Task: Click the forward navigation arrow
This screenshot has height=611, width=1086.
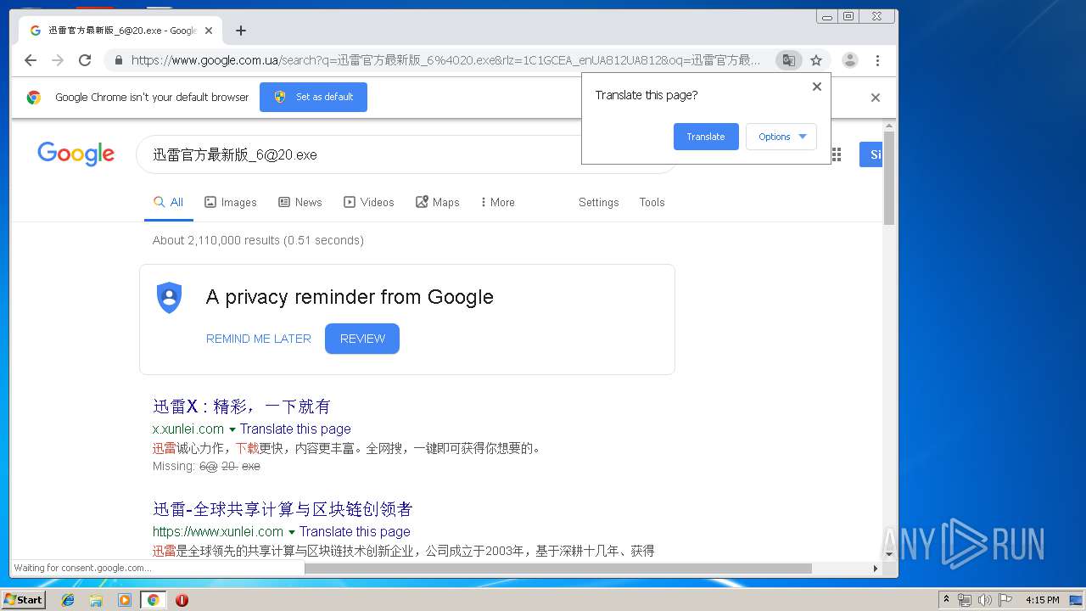Action: click(58, 60)
